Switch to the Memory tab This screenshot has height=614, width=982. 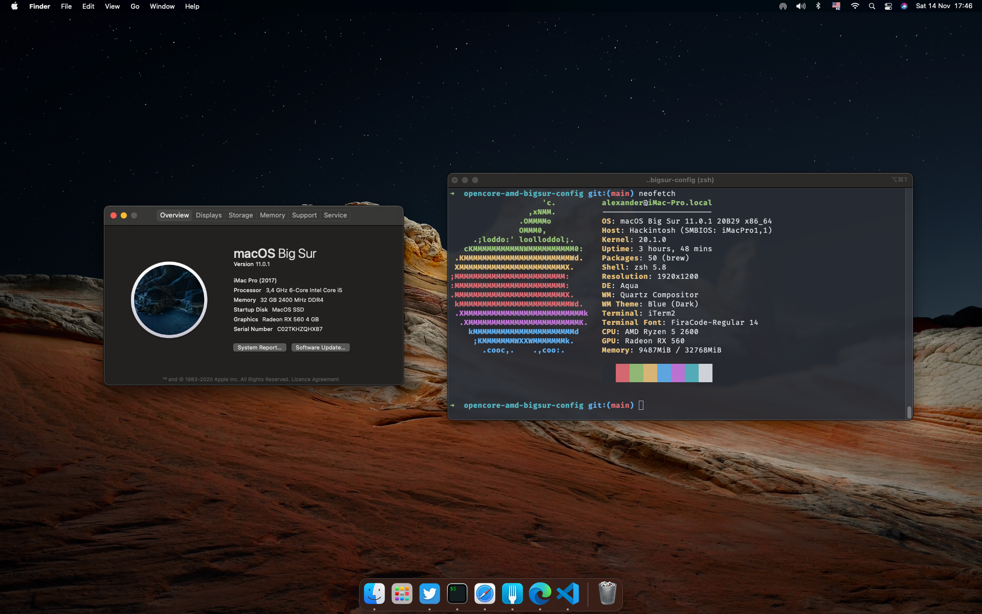coord(272,215)
